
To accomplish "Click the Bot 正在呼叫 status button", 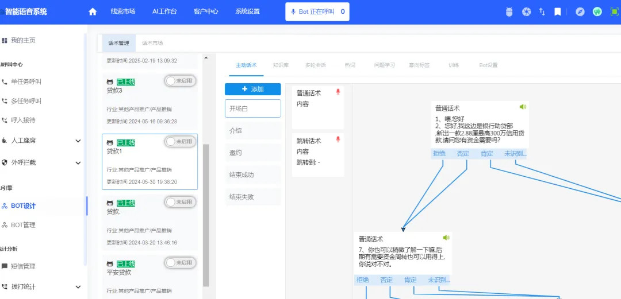I will pyautogui.click(x=317, y=11).
